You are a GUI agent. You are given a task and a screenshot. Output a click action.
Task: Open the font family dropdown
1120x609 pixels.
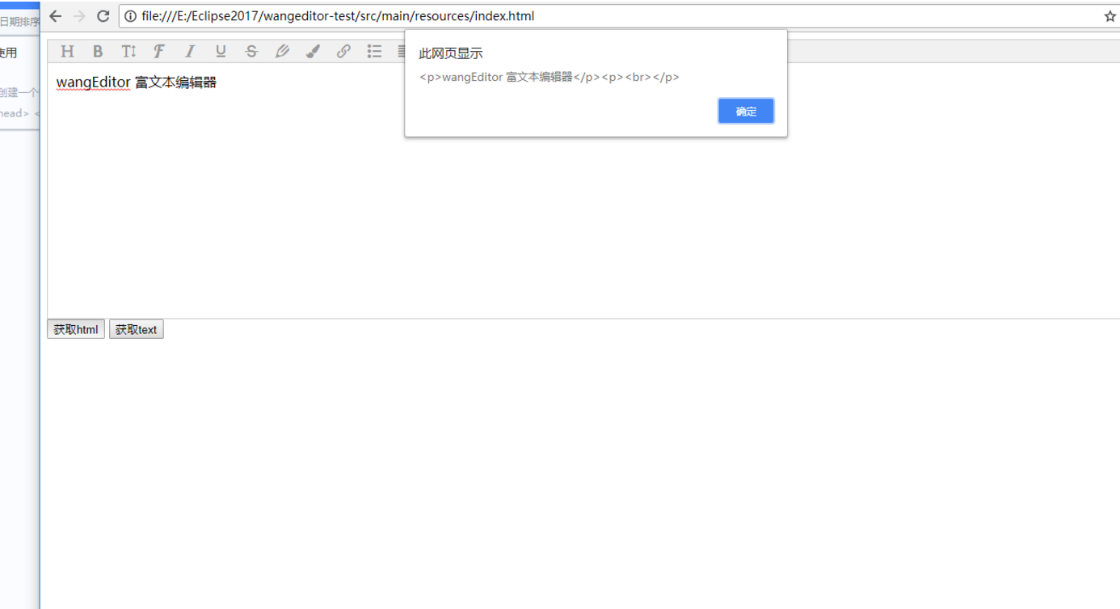tap(159, 51)
